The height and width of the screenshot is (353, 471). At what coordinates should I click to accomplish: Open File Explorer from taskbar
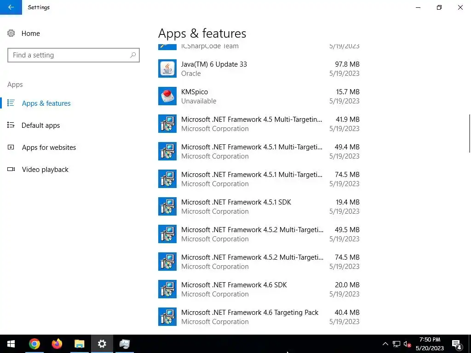(x=79, y=344)
